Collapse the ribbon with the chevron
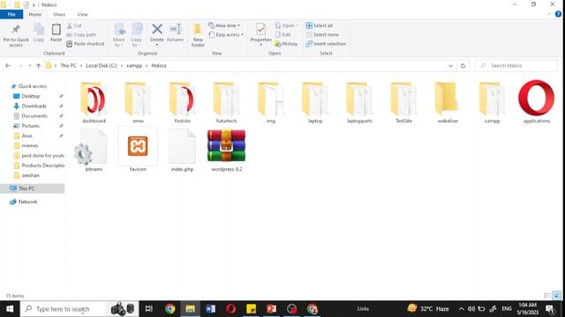The height and width of the screenshot is (317, 565). [x=549, y=14]
